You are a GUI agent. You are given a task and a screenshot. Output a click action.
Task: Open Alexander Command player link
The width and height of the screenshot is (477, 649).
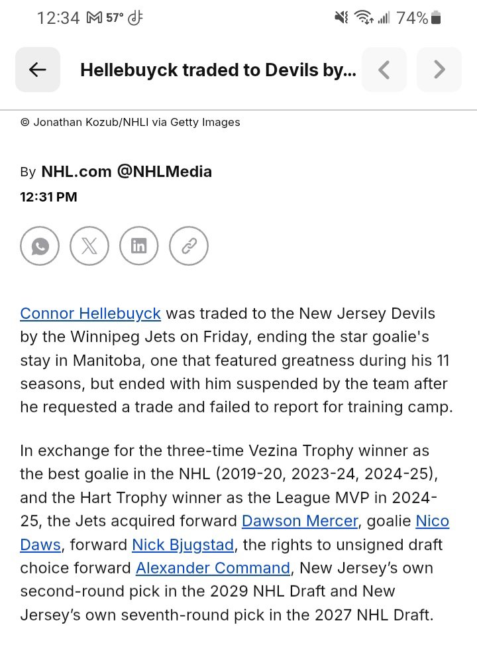[x=213, y=568]
